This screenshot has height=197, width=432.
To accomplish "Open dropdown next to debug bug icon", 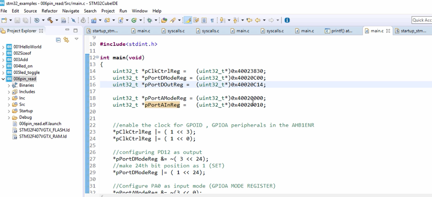I will pos(156,20).
